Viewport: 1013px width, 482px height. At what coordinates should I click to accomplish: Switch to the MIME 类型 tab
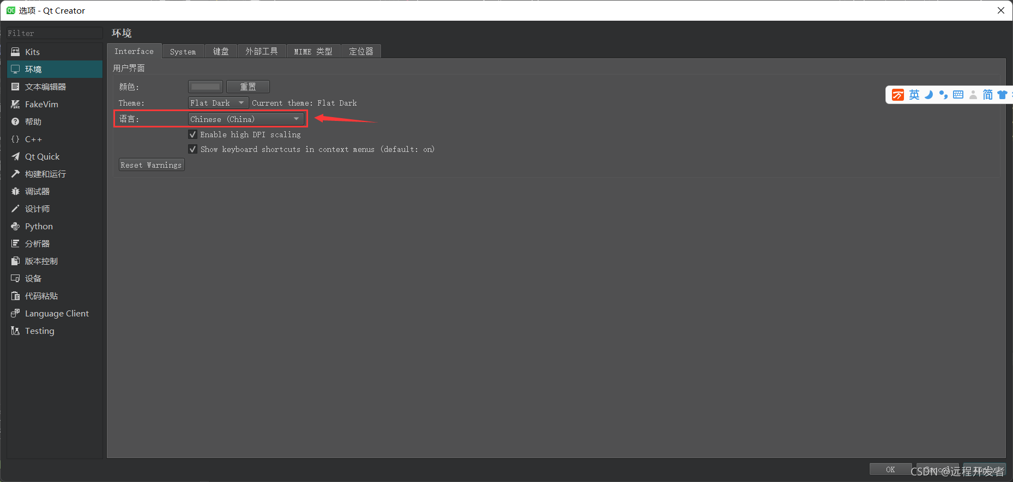pyautogui.click(x=313, y=52)
